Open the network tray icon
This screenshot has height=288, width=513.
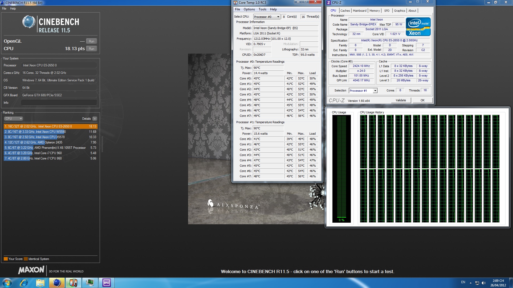point(477,283)
